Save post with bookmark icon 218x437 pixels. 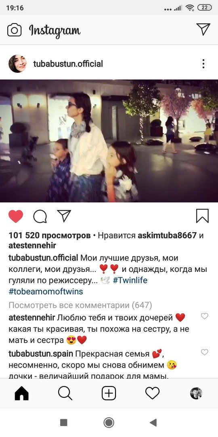(x=202, y=216)
